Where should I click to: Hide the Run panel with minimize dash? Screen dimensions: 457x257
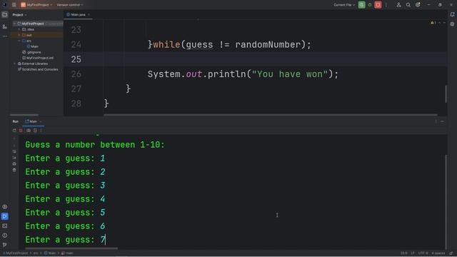pyautogui.click(x=442, y=121)
